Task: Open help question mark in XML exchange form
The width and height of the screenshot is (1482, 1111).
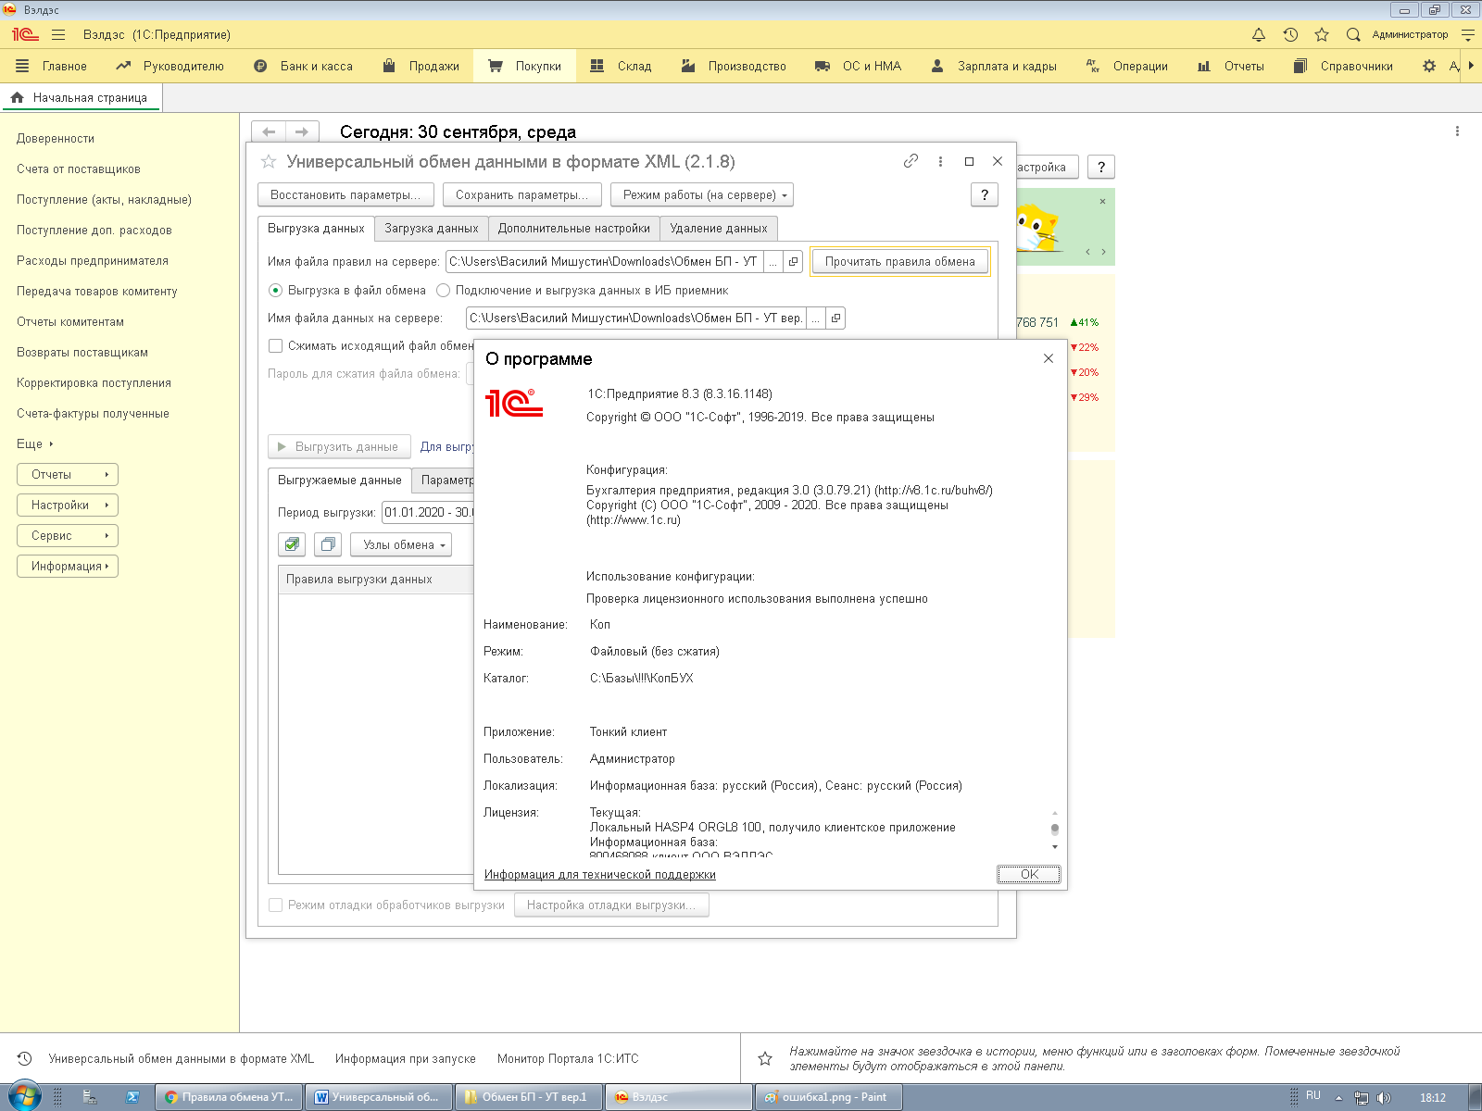Action: (985, 194)
